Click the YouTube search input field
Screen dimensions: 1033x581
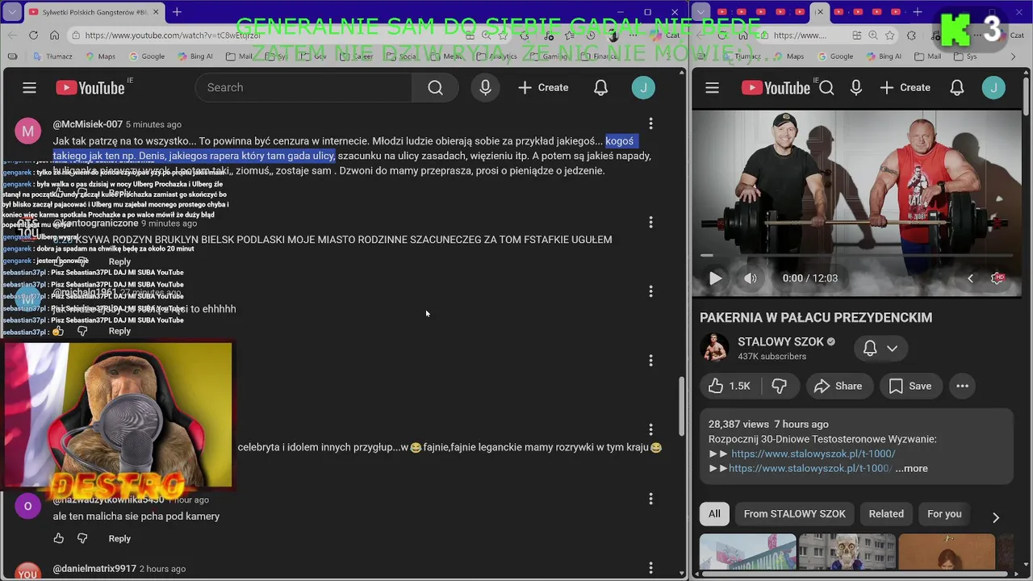(x=303, y=88)
